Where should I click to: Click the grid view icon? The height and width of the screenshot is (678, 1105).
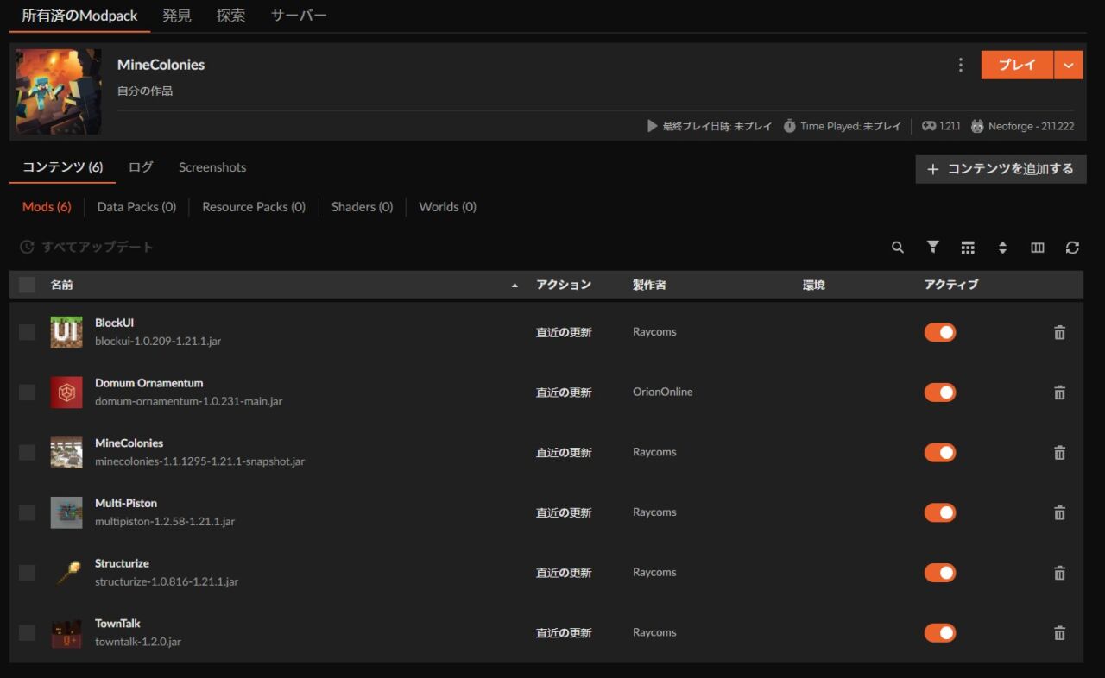coord(968,248)
